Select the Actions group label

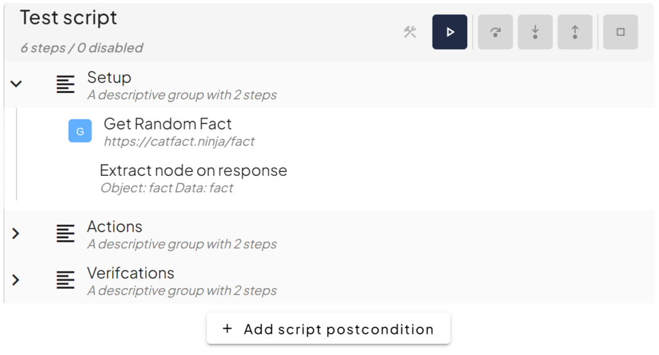115,227
